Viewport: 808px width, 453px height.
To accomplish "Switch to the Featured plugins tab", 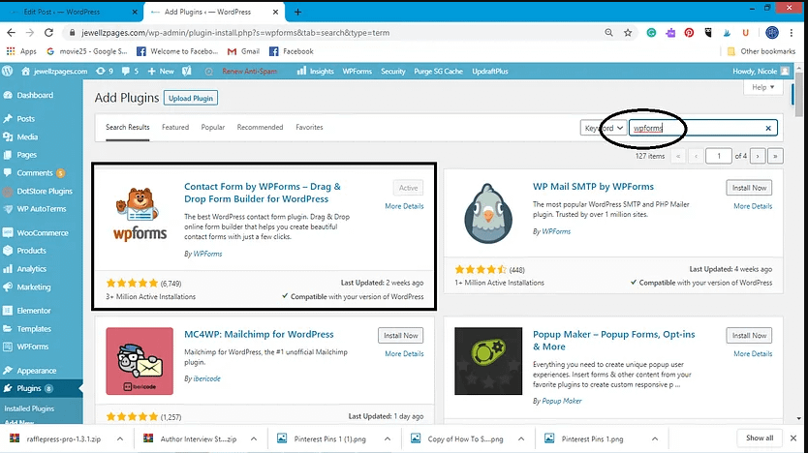I will pos(175,127).
